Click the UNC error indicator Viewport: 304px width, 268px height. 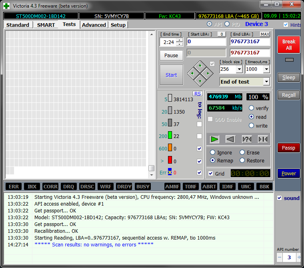click(246, 186)
